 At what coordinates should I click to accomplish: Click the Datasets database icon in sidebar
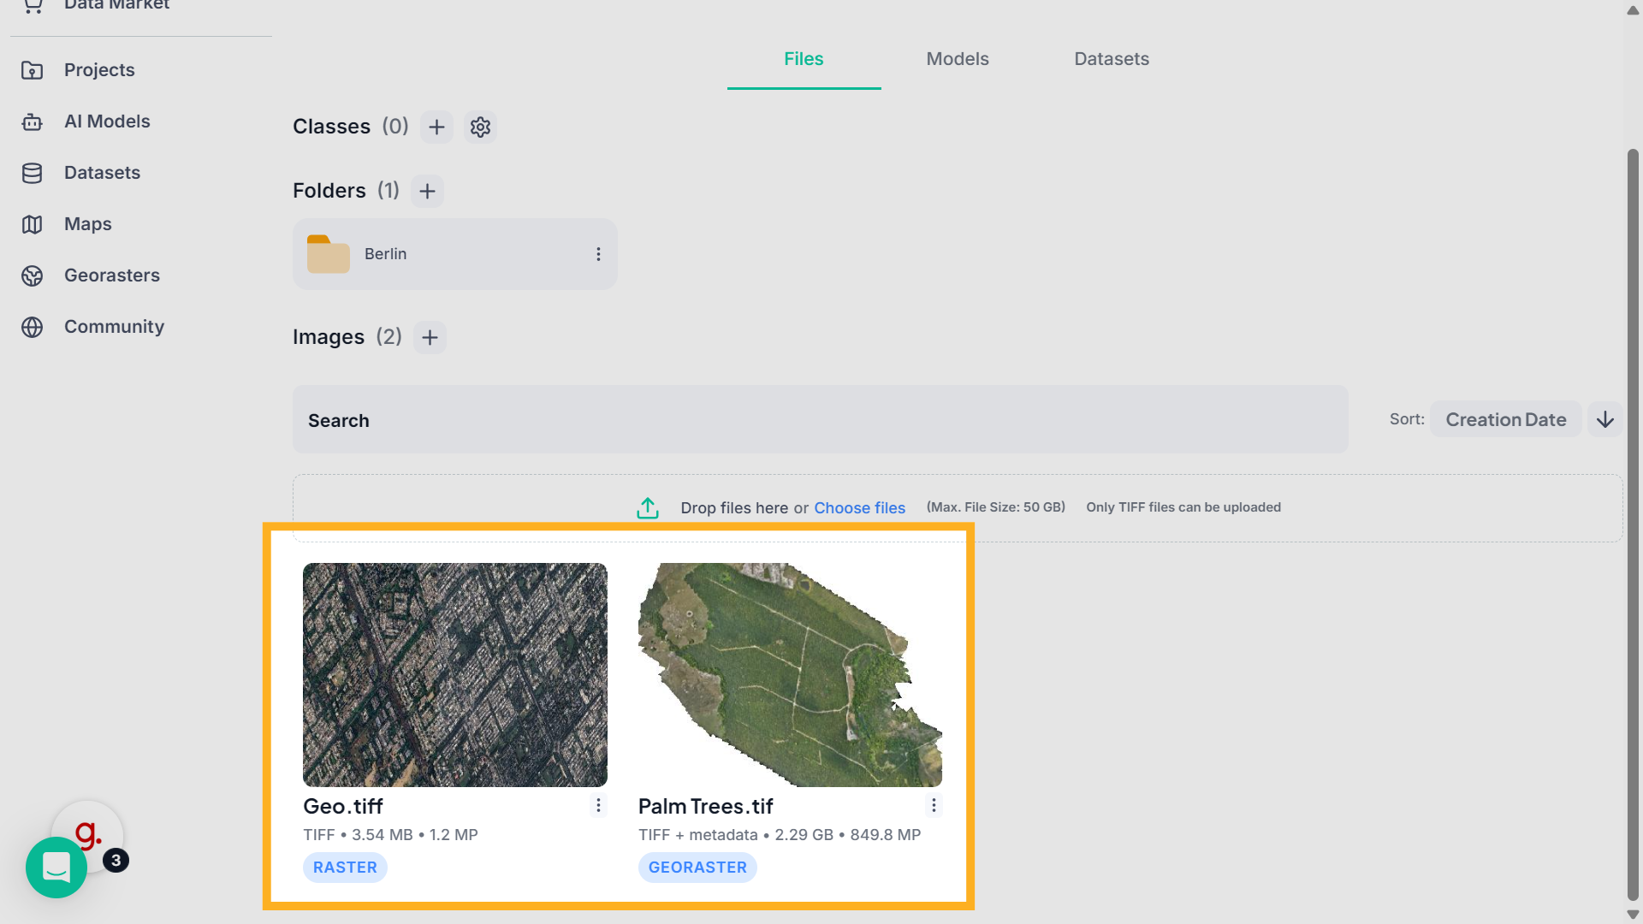(32, 173)
